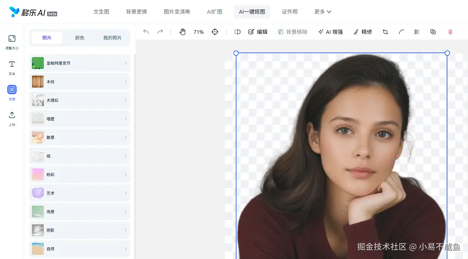The image size is (468, 259).
Task: Click the 移乐AI logo
Action: tap(33, 12)
